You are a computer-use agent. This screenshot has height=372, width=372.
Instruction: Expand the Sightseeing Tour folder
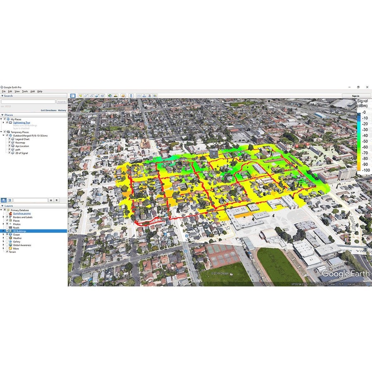pos(4,123)
